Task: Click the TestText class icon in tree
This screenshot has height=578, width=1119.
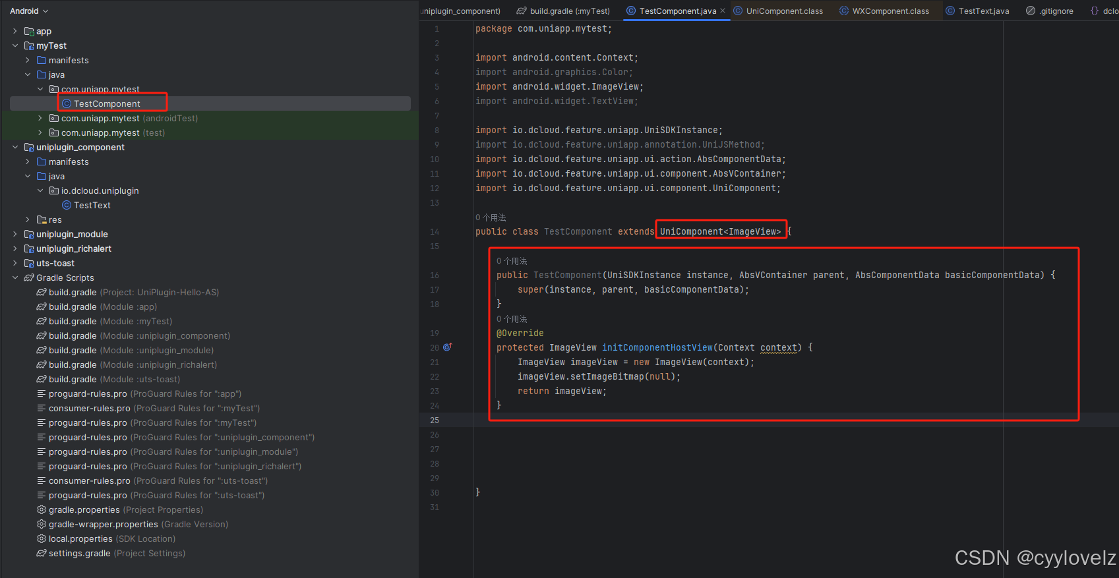Action: tap(67, 205)
